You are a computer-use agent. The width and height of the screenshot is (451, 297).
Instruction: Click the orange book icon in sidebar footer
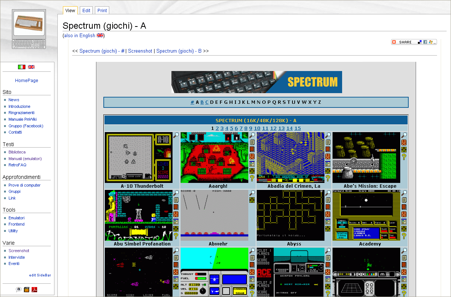click(x=26, y=290)
